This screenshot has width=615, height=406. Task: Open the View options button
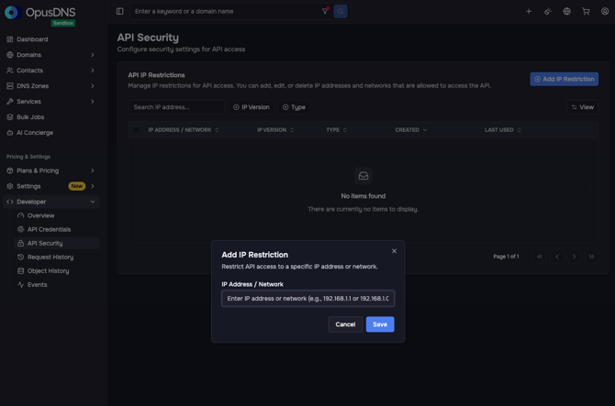(583, 107)
